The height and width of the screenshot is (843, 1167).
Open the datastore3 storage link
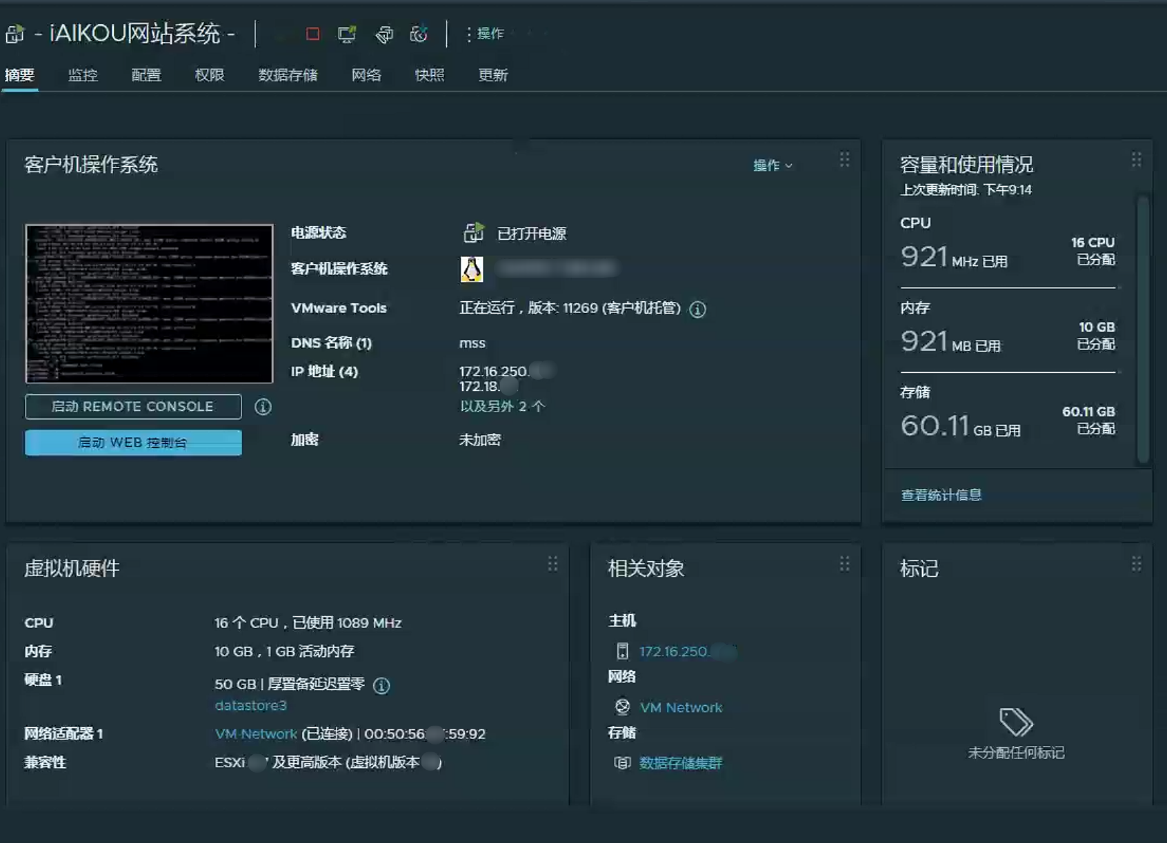250,705
